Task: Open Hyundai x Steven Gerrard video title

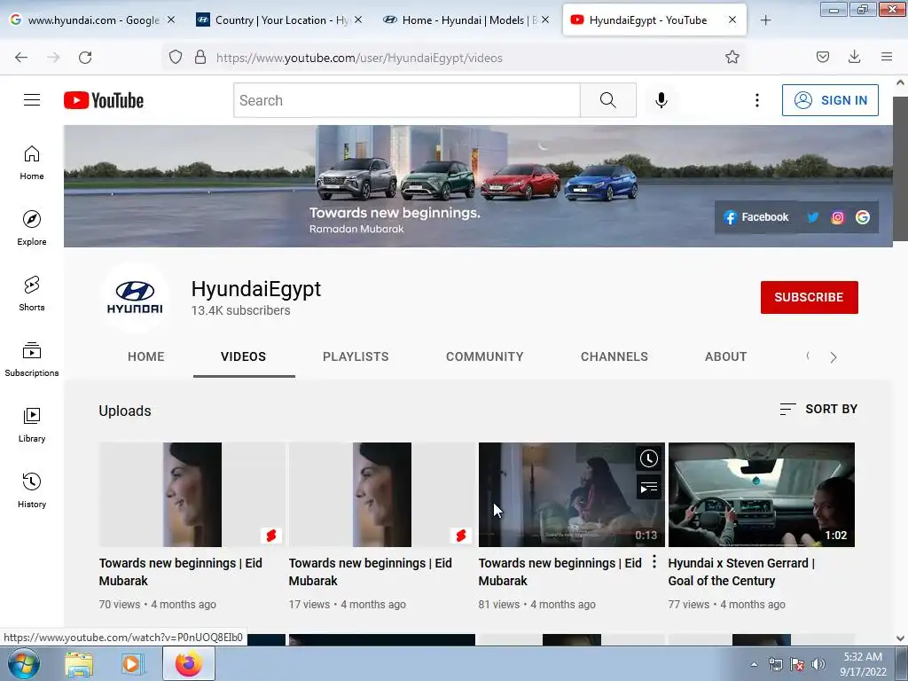Action: [741, 572]
